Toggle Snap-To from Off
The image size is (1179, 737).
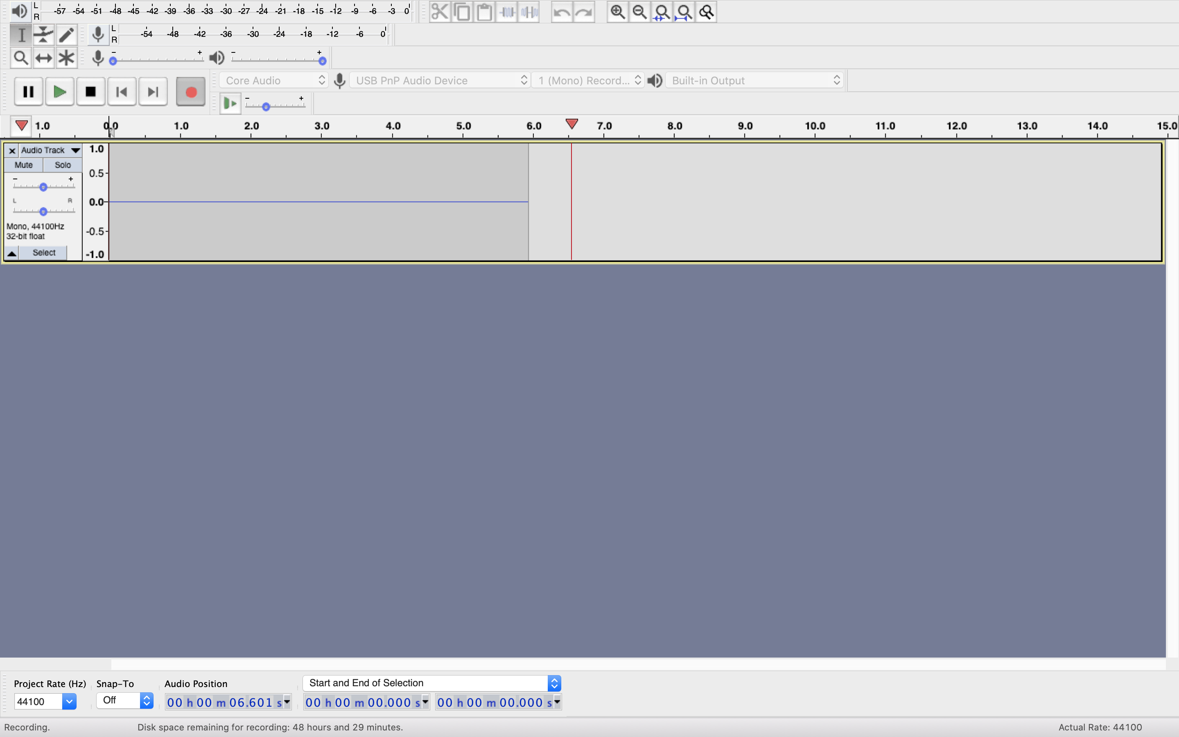click(x=124, y=701)
